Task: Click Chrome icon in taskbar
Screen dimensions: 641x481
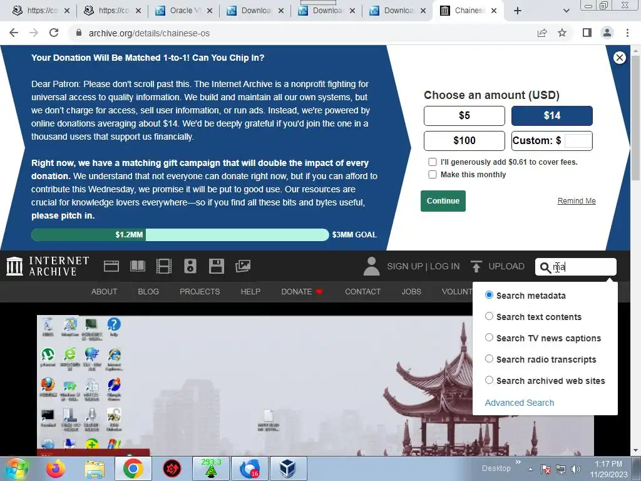Action: pos(133,468)
